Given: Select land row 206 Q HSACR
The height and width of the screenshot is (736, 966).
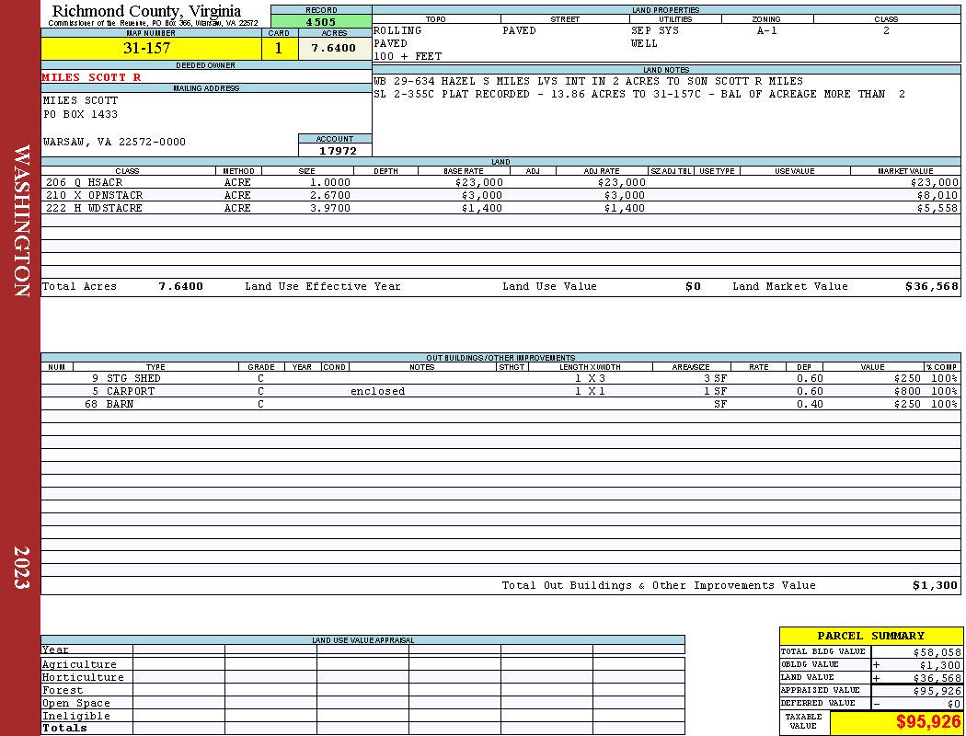Looking at the screenshot, I should click(500, 182).
